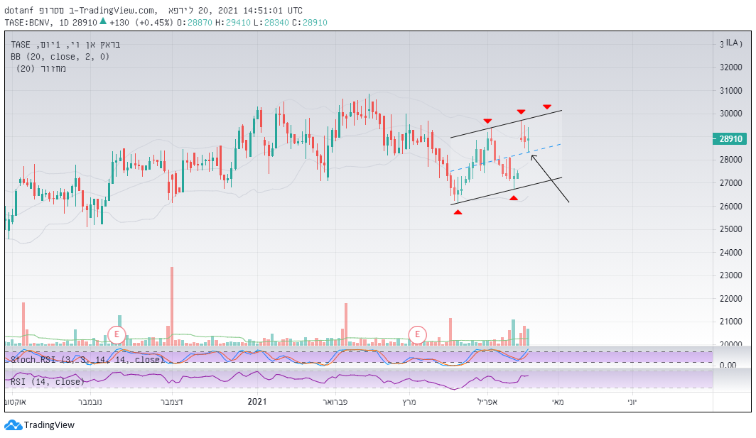Click the 28000 price axis label

[x=731, y=160]
